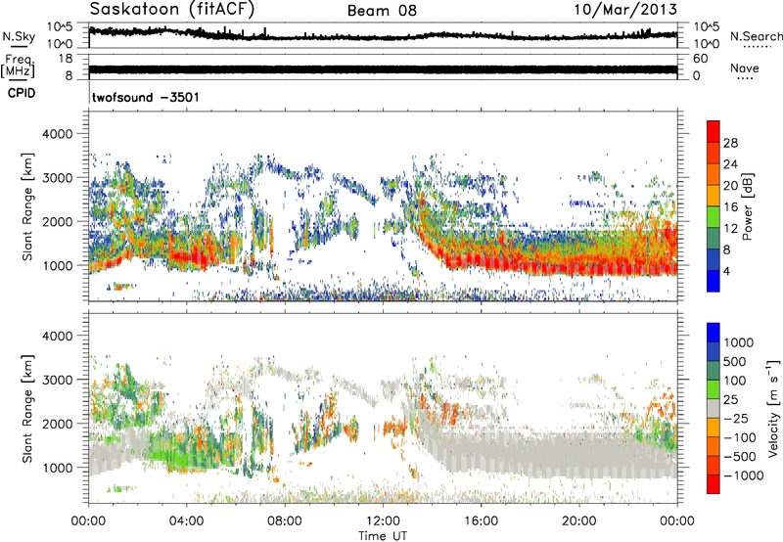Image resolution: width=783 pixels, height=542 pixels.
Task: Click the noise trace in the N.Sky panel
Action: click(x=383, y=35)
